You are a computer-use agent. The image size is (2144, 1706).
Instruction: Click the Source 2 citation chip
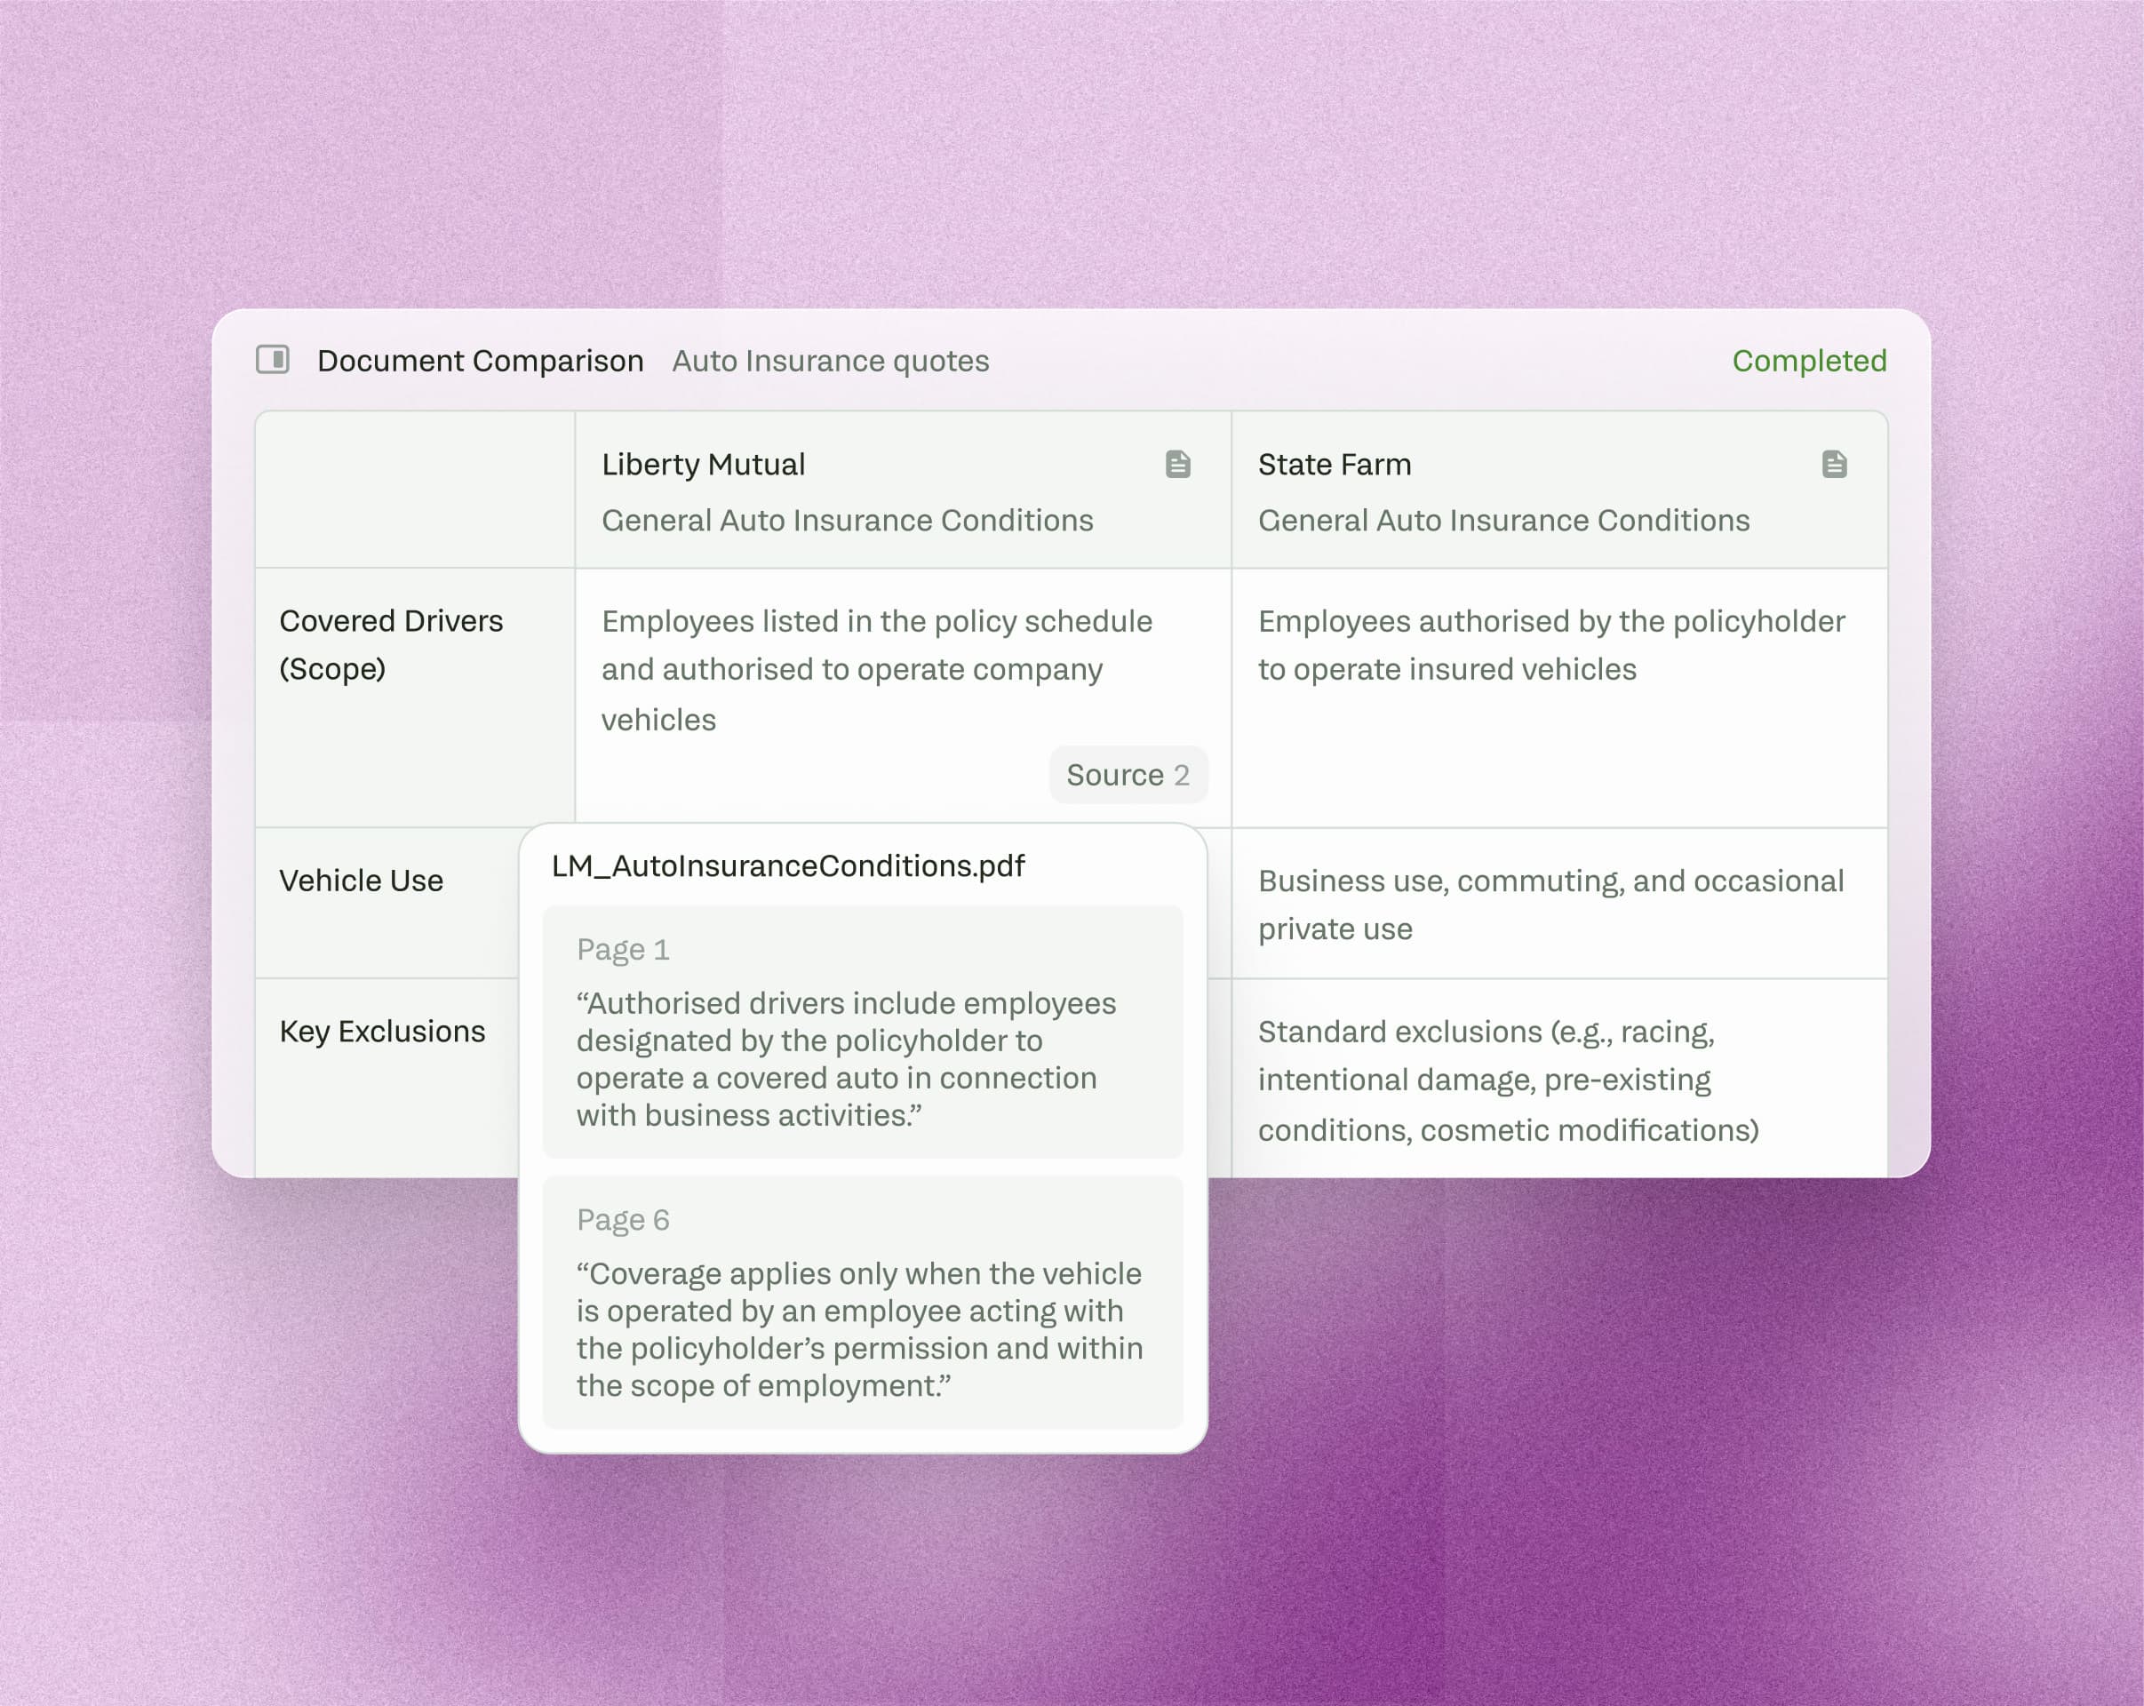(x=1128, y=775)
